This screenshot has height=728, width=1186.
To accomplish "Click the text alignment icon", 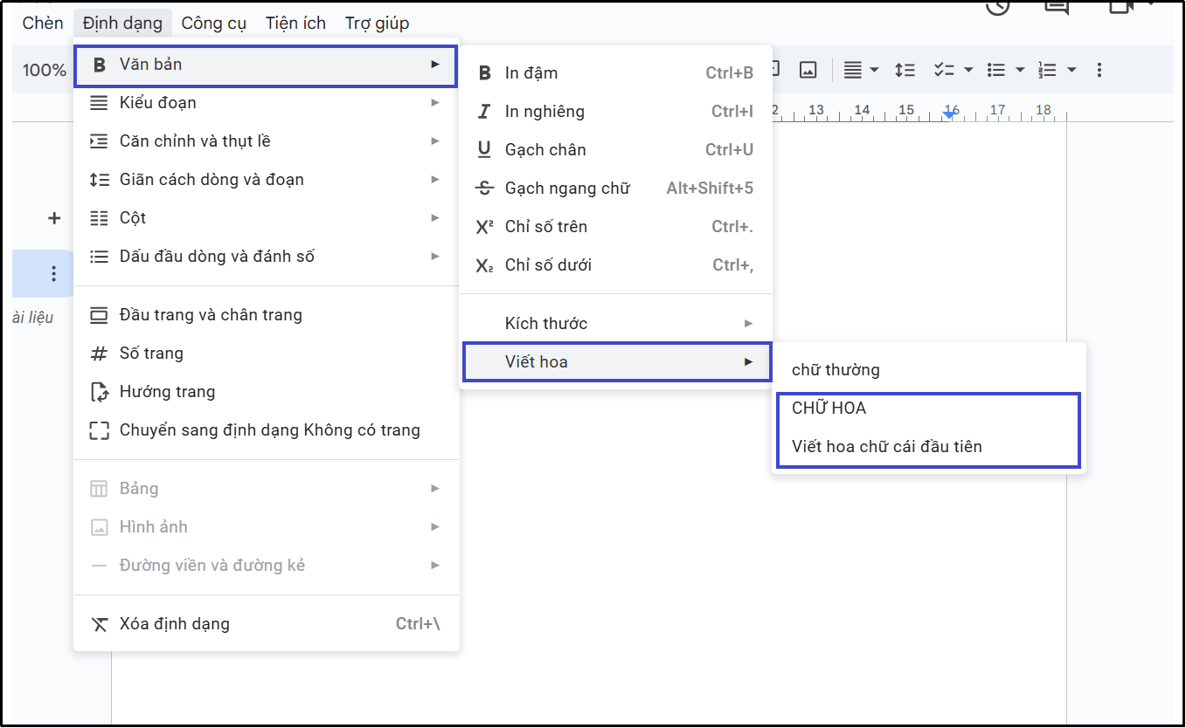I will pyautogui.click(x=855, y=69).
